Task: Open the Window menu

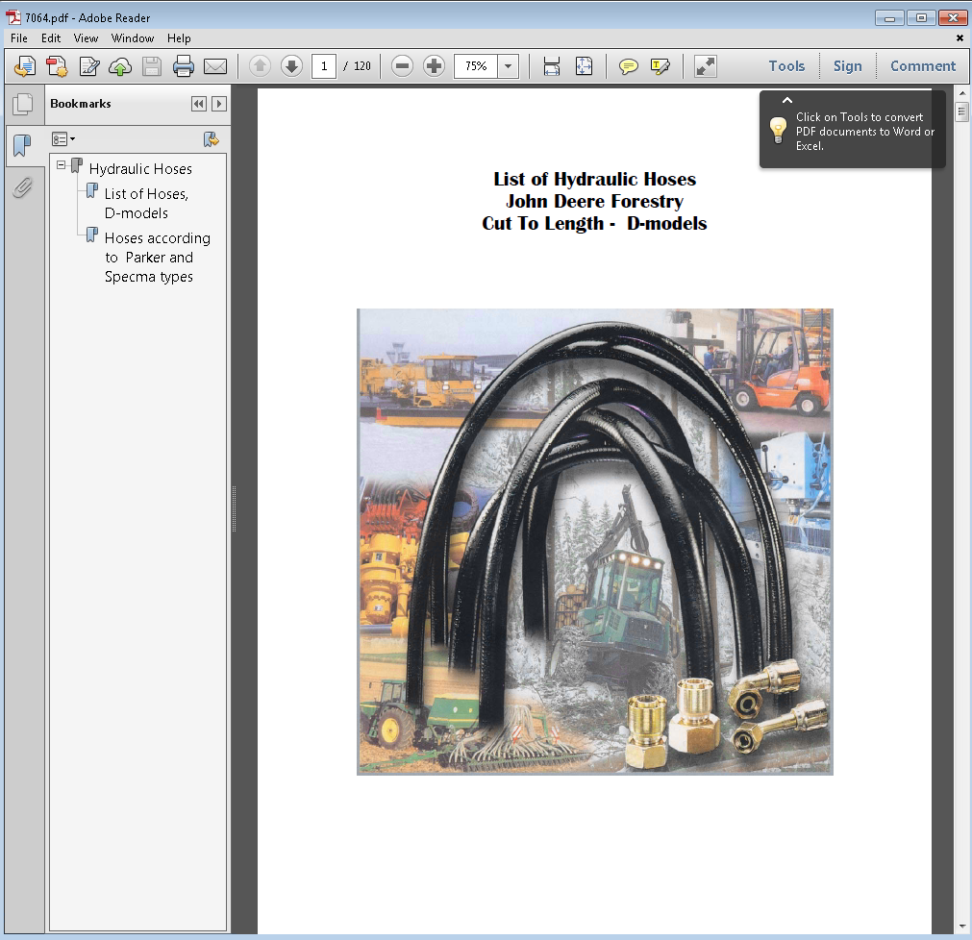Action: [x=133, y=37]
